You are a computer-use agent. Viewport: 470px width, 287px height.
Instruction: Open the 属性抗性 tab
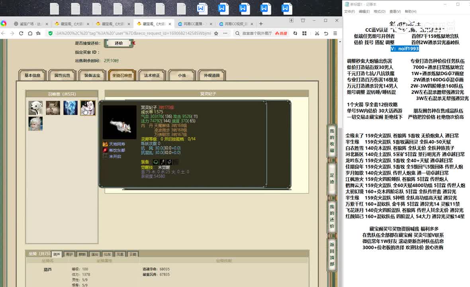62,75
